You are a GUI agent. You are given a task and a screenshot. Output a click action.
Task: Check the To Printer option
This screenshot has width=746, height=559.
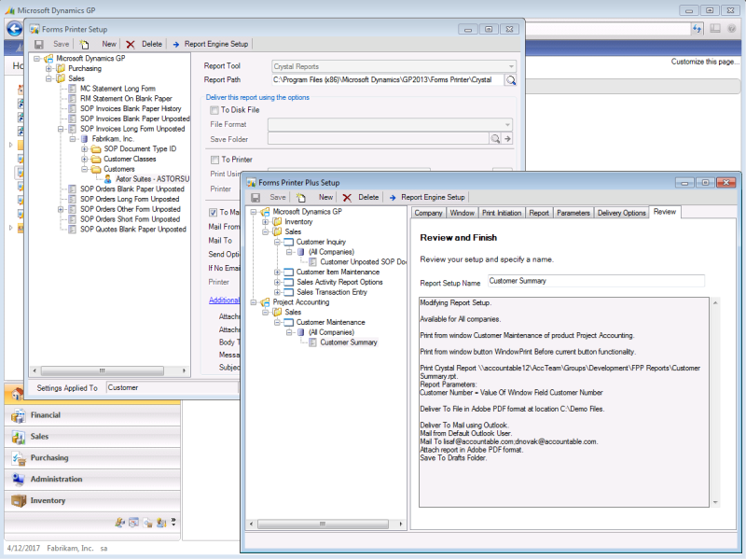click(214, 160)
